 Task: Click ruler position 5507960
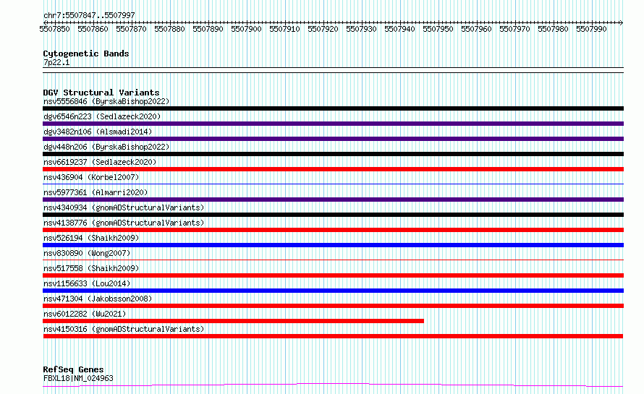tap(476, 29)
